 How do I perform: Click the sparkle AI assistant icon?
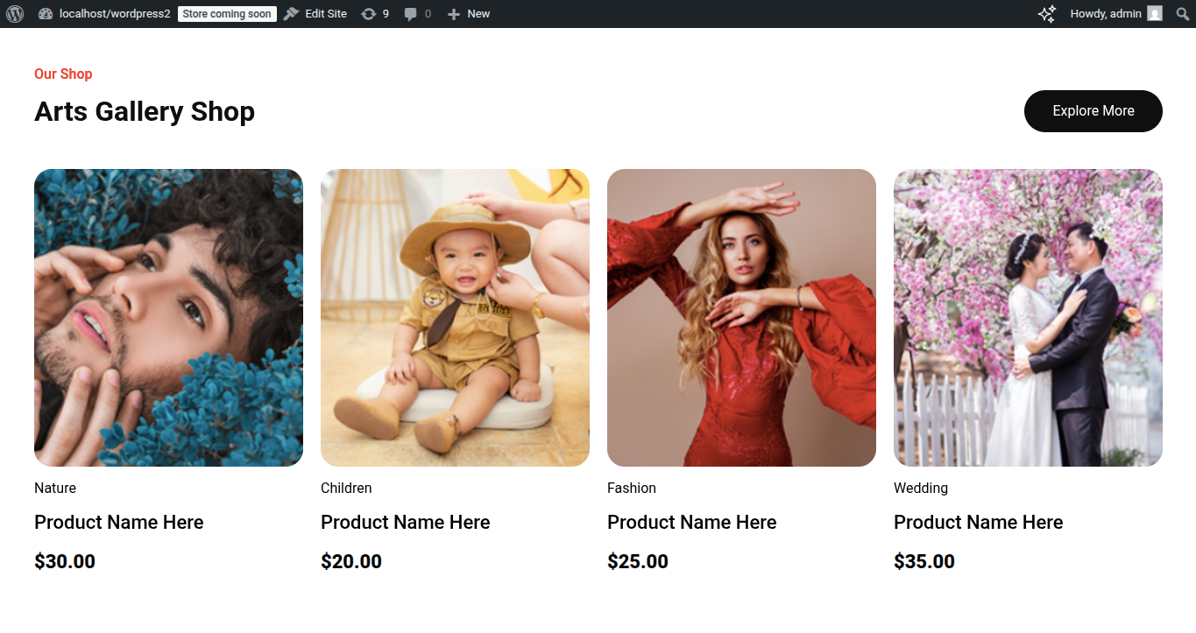[1047, 14]
